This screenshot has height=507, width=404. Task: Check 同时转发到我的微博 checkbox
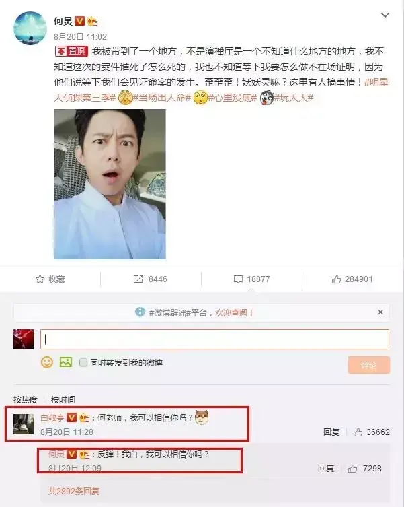click(83, 362)
